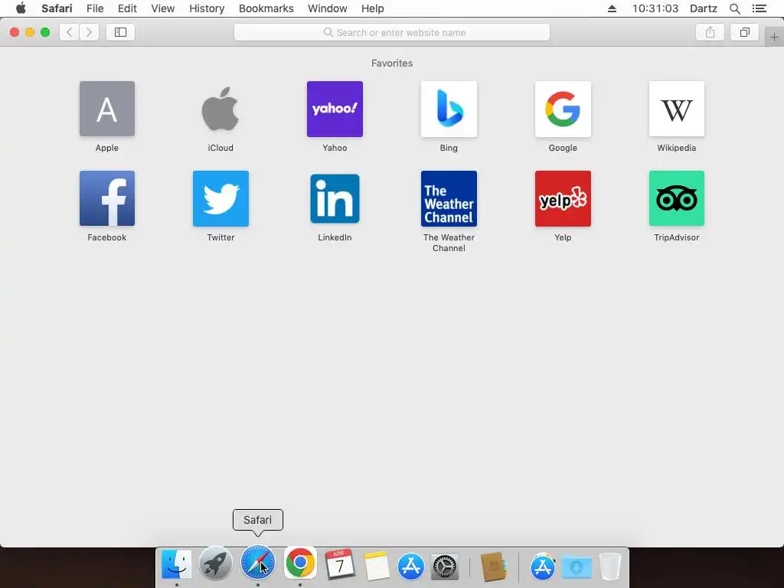This screenshot has height=588, width=784.
Task: Open Notification Center list icon
Action: (759, 8)
